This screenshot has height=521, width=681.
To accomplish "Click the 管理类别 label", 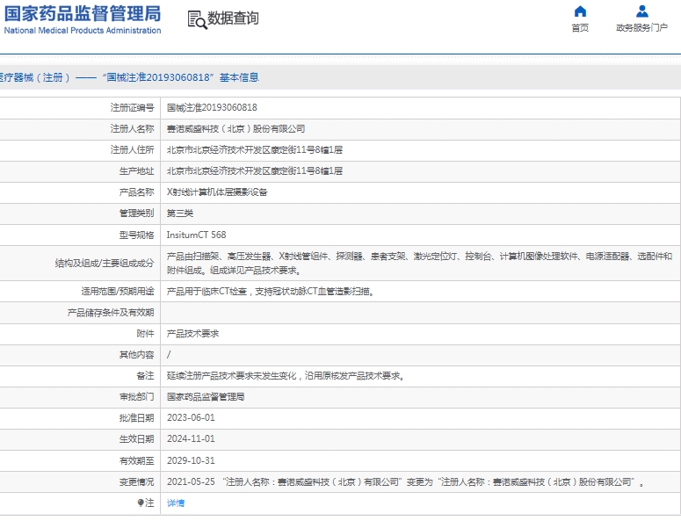I will [x=137, y=213].
